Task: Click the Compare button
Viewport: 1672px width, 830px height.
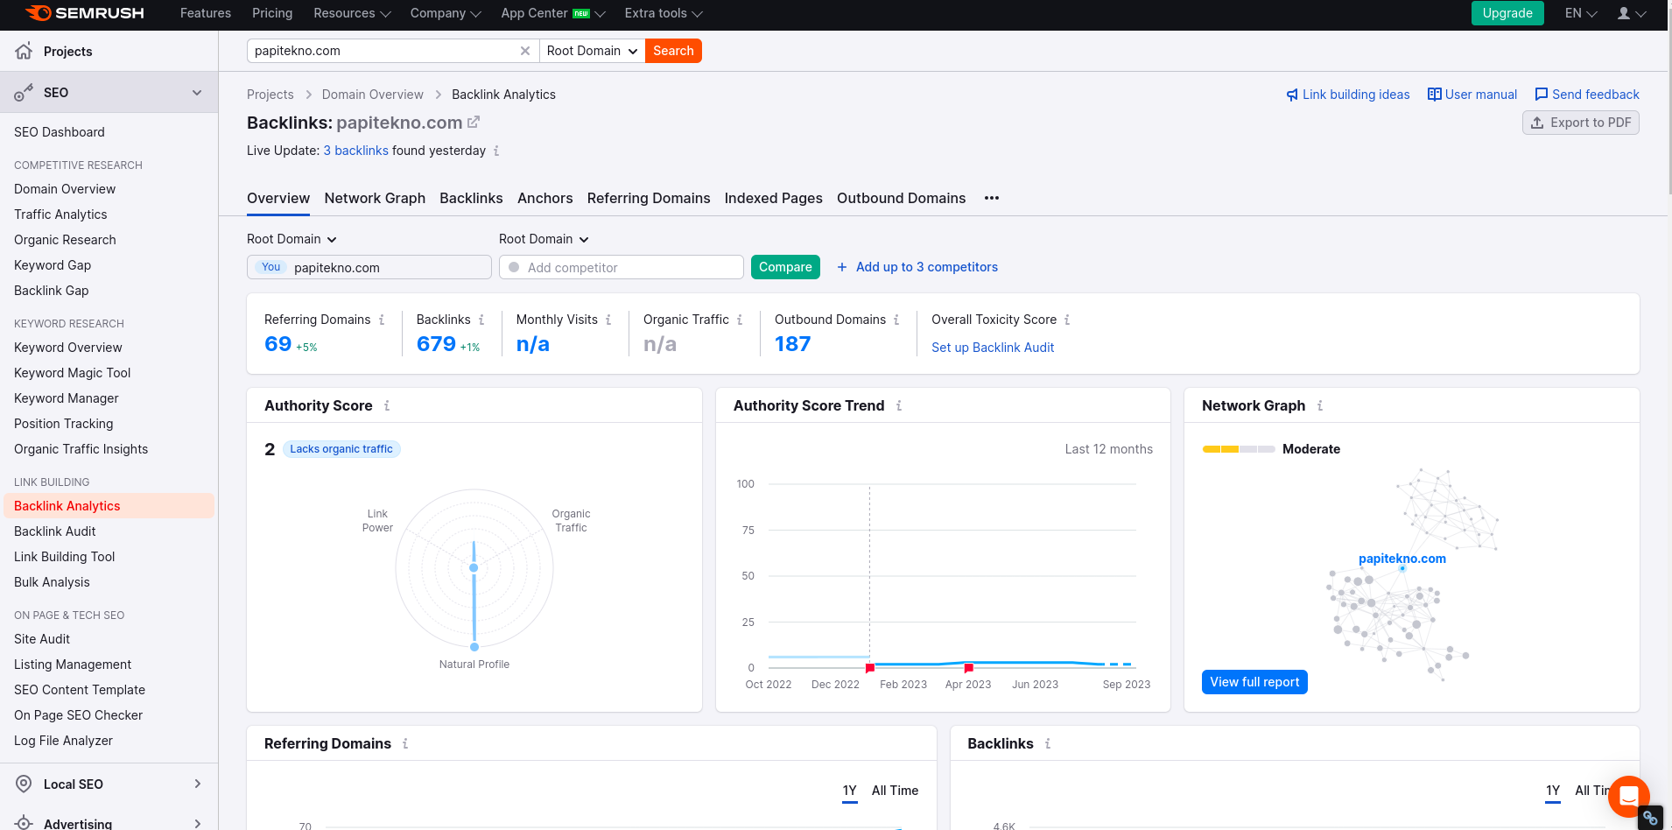Action: pos(785,267)
